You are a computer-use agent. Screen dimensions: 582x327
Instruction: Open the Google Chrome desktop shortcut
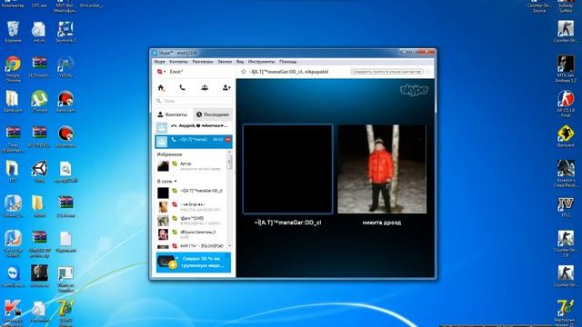[13, 69]
